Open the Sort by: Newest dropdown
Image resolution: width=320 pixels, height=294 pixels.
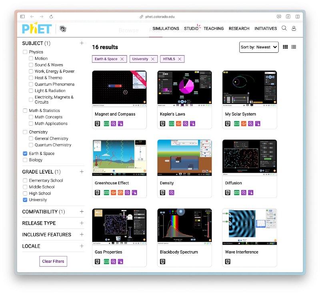(259, 47)
